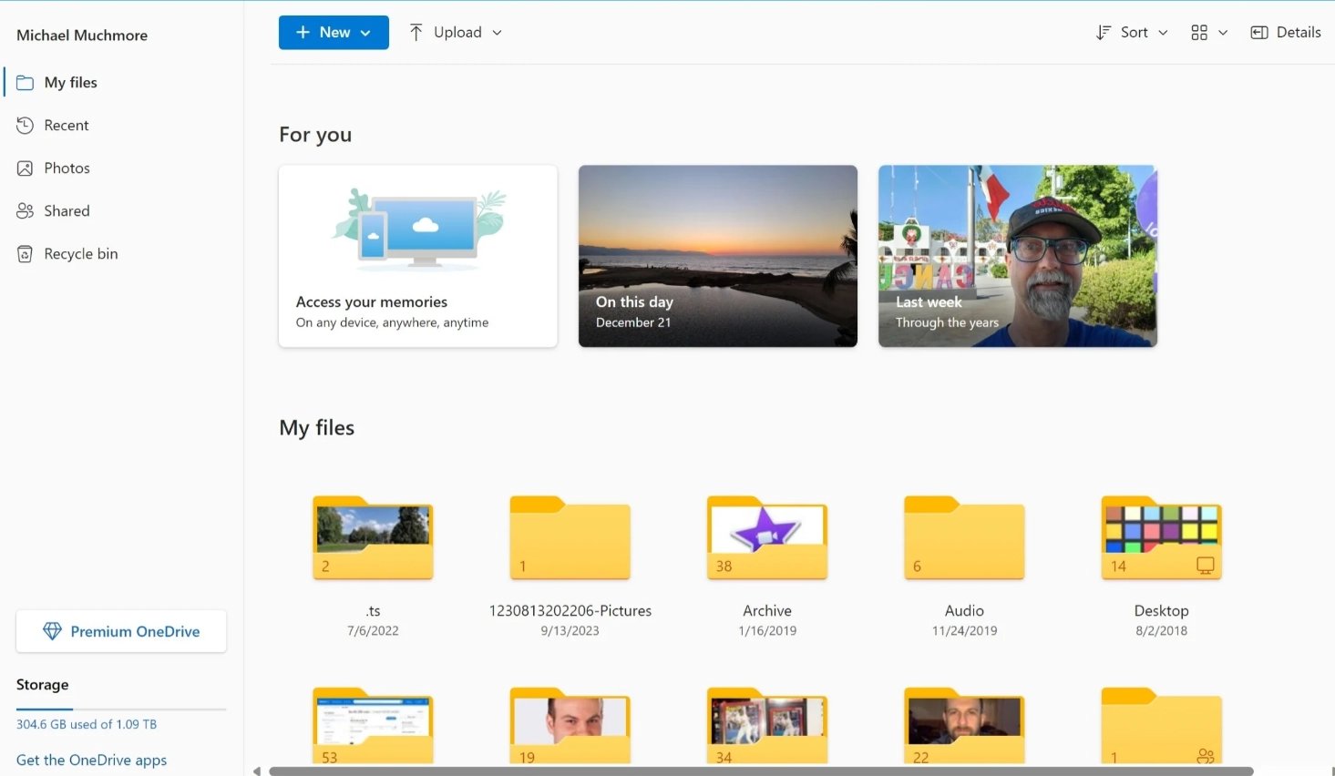This screenshot has width=1335, height=776.
Task: Click the Upload arrow icon
Action: point(416,33)
